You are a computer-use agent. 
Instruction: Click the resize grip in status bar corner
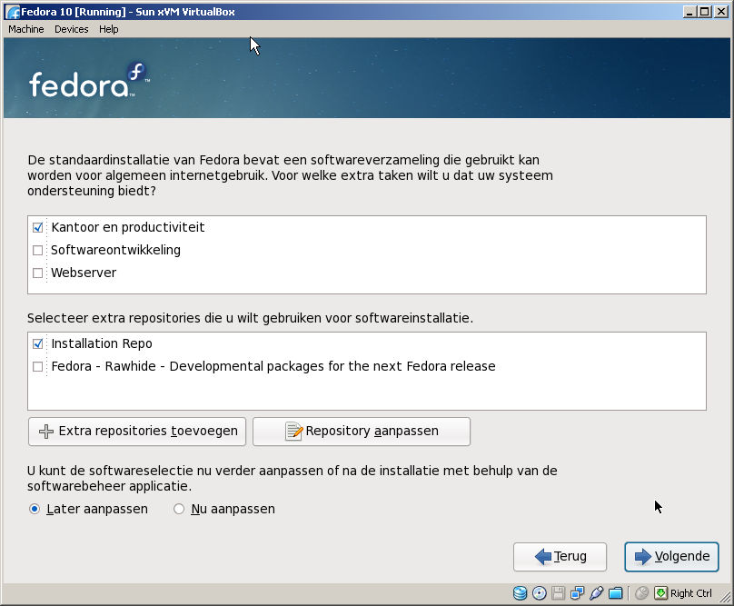click(x=725, y=596)
